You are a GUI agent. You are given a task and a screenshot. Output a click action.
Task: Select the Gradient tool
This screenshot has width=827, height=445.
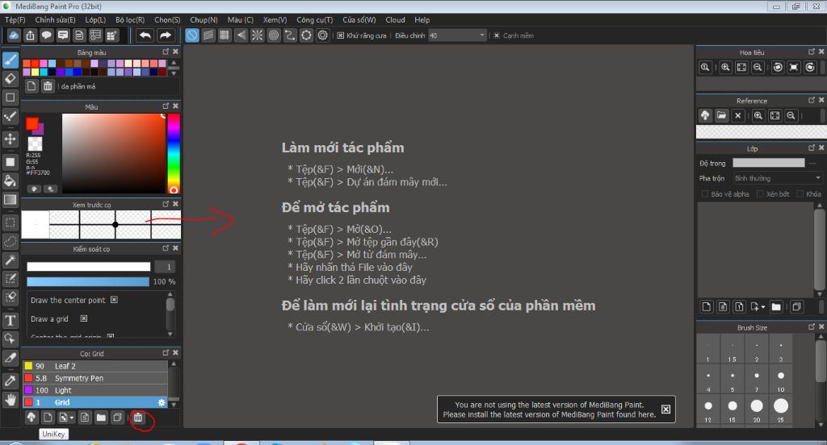(x=10, y=200)
